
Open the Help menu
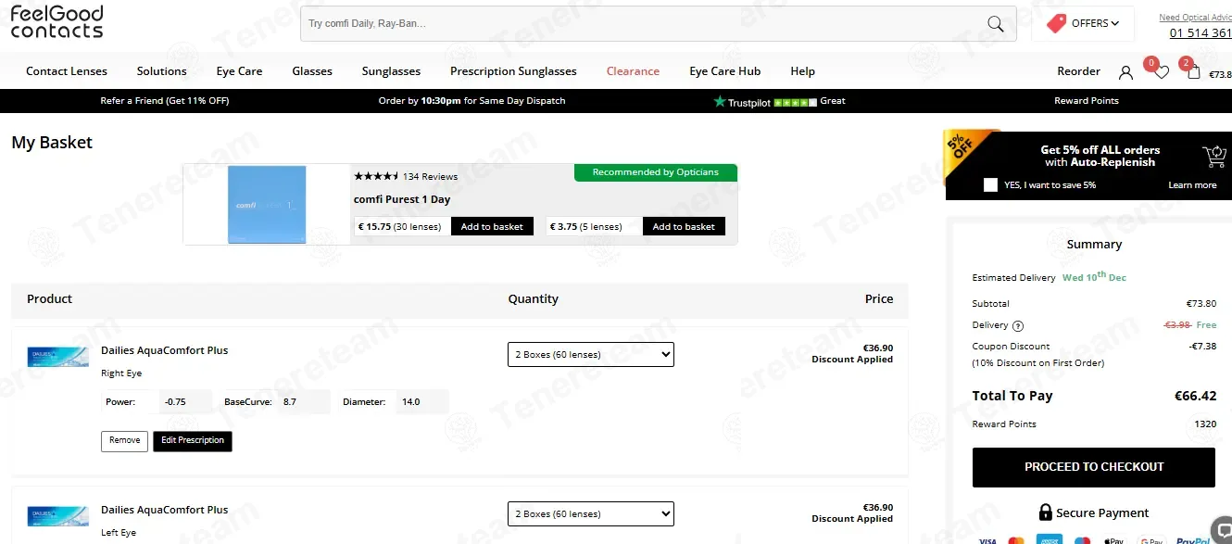pos(803,71)
